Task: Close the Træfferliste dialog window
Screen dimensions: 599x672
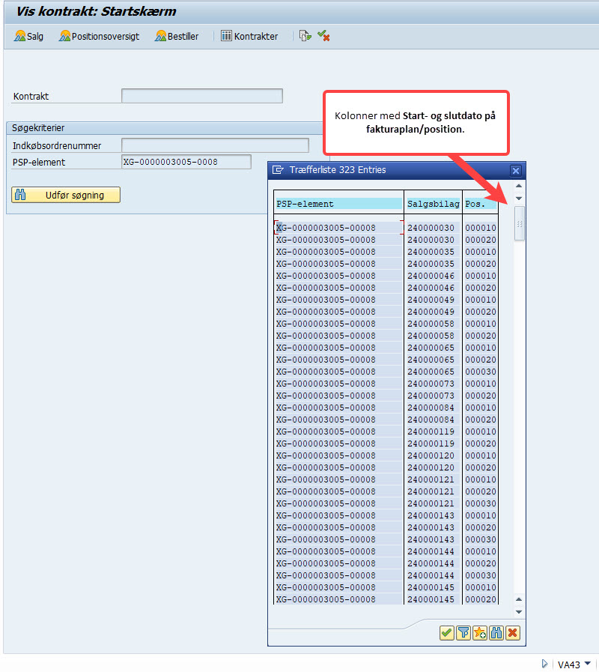Action: pos(515,170)
